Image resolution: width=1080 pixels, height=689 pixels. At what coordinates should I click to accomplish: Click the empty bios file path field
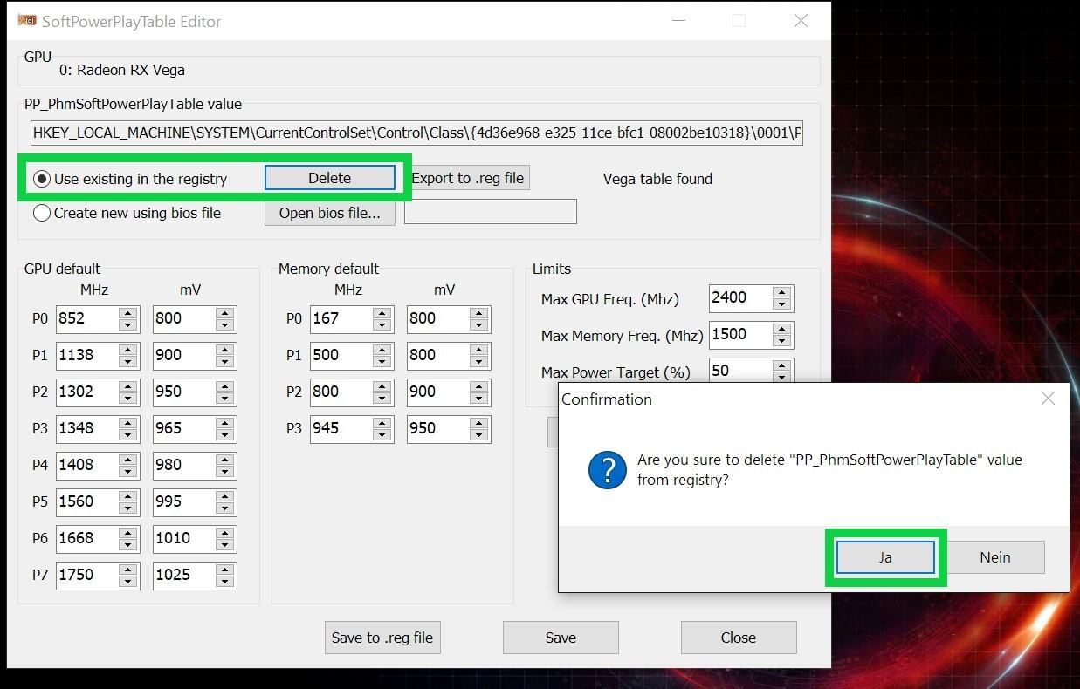point(491,212)
